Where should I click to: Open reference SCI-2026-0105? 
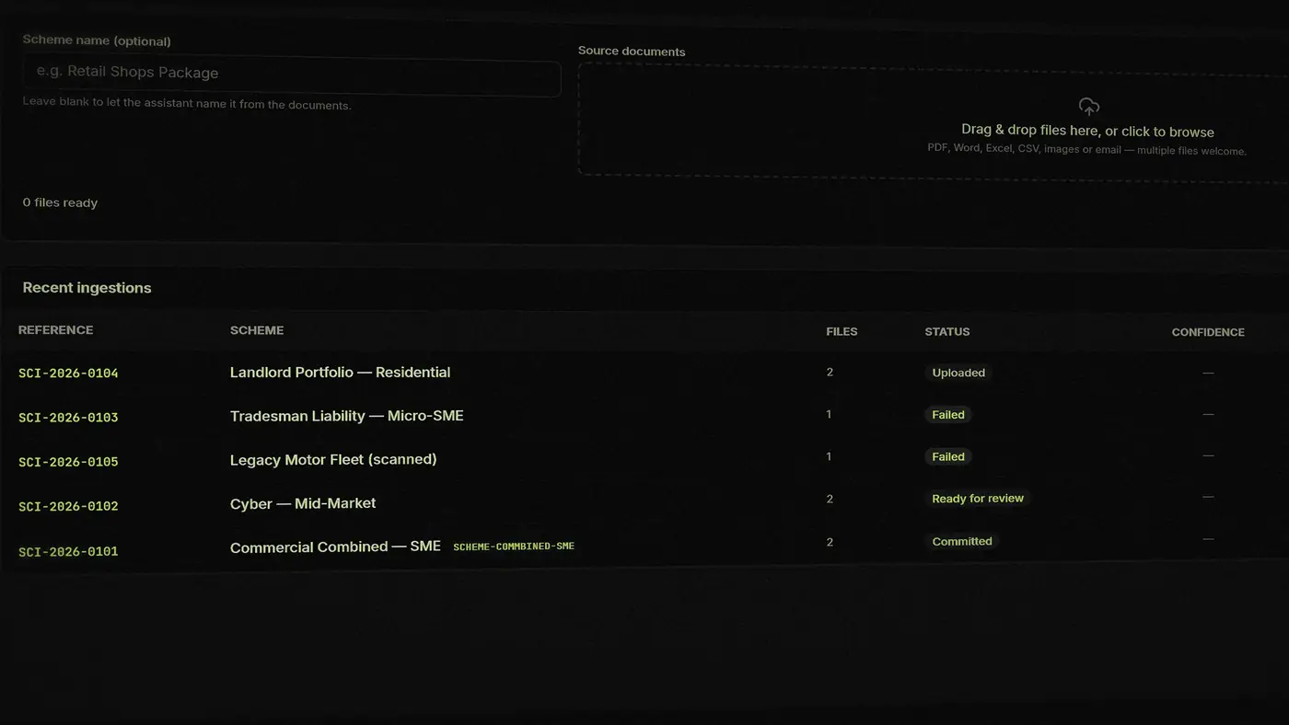click(x=68, y=462)
